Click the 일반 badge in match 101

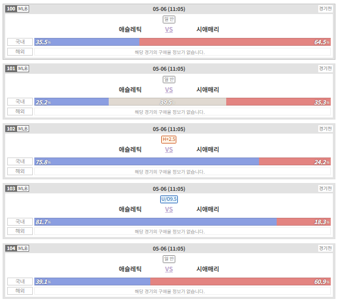click(x=169, y=80)
